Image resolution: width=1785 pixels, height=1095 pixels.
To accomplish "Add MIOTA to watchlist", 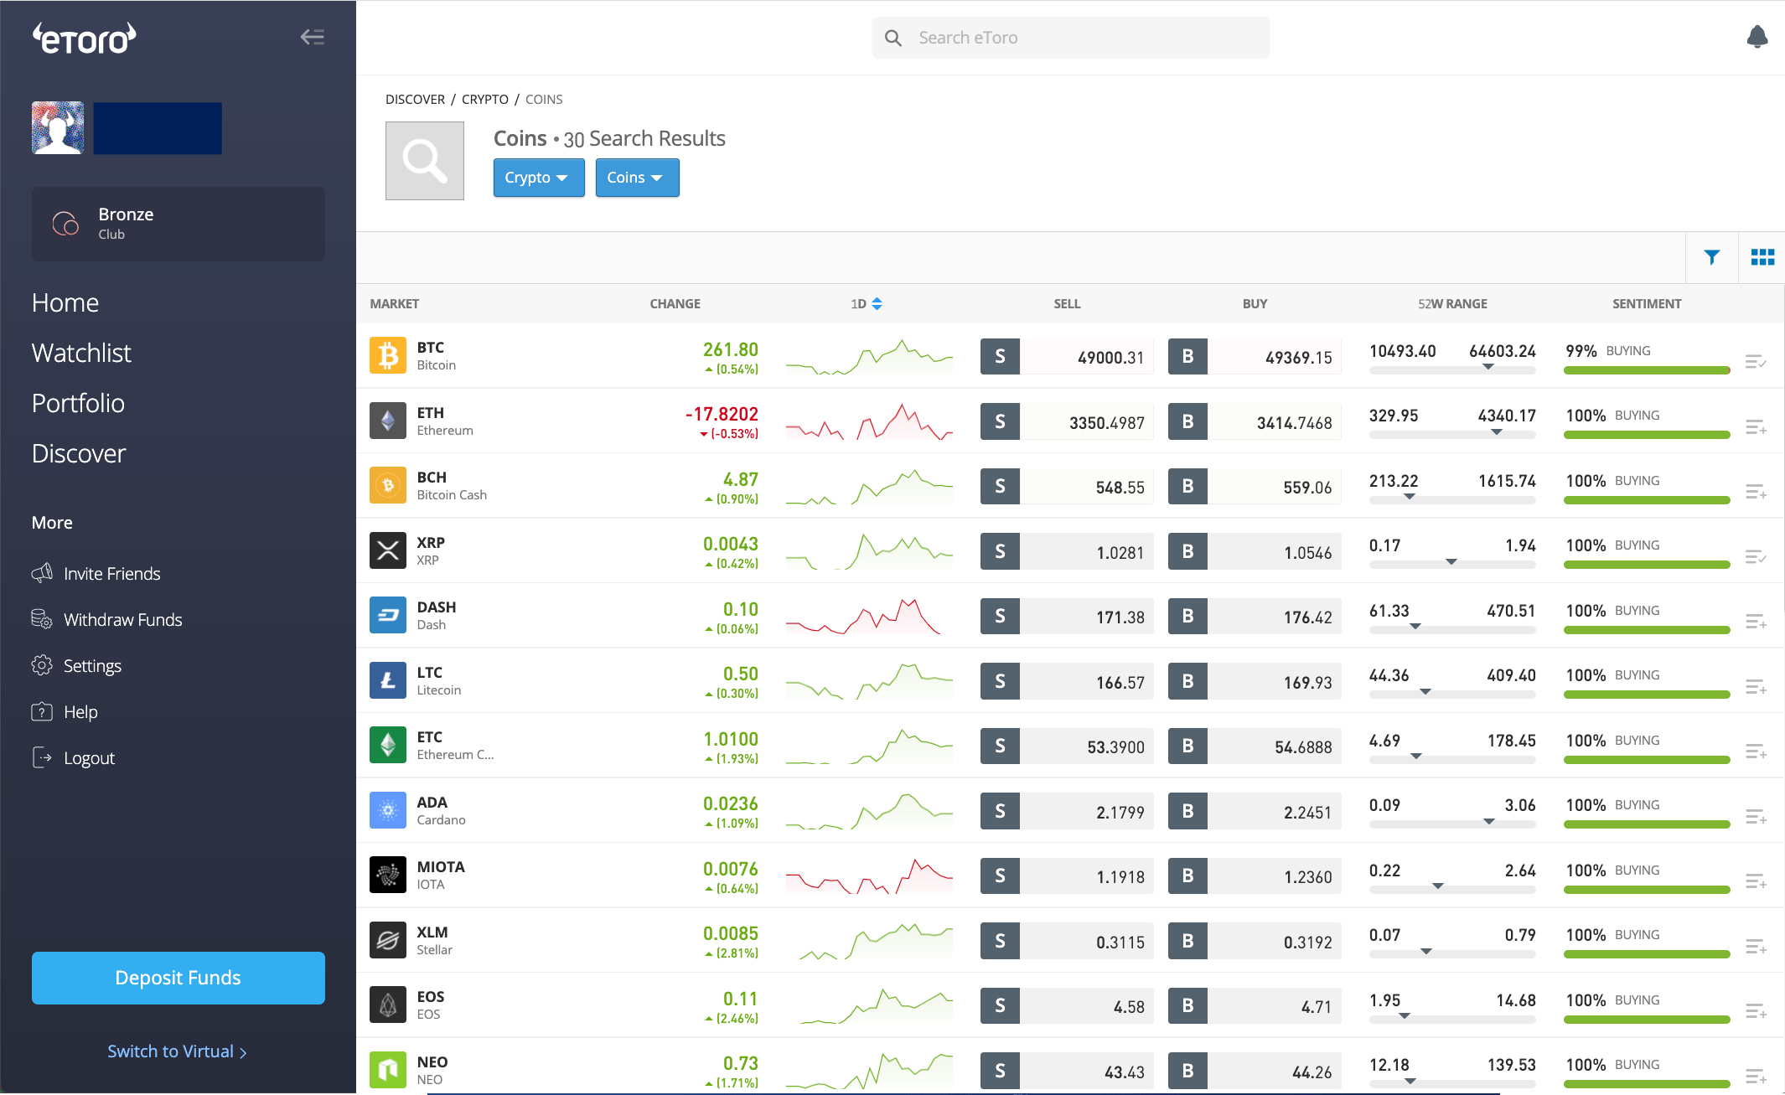I will click(x=1756, y=881).
